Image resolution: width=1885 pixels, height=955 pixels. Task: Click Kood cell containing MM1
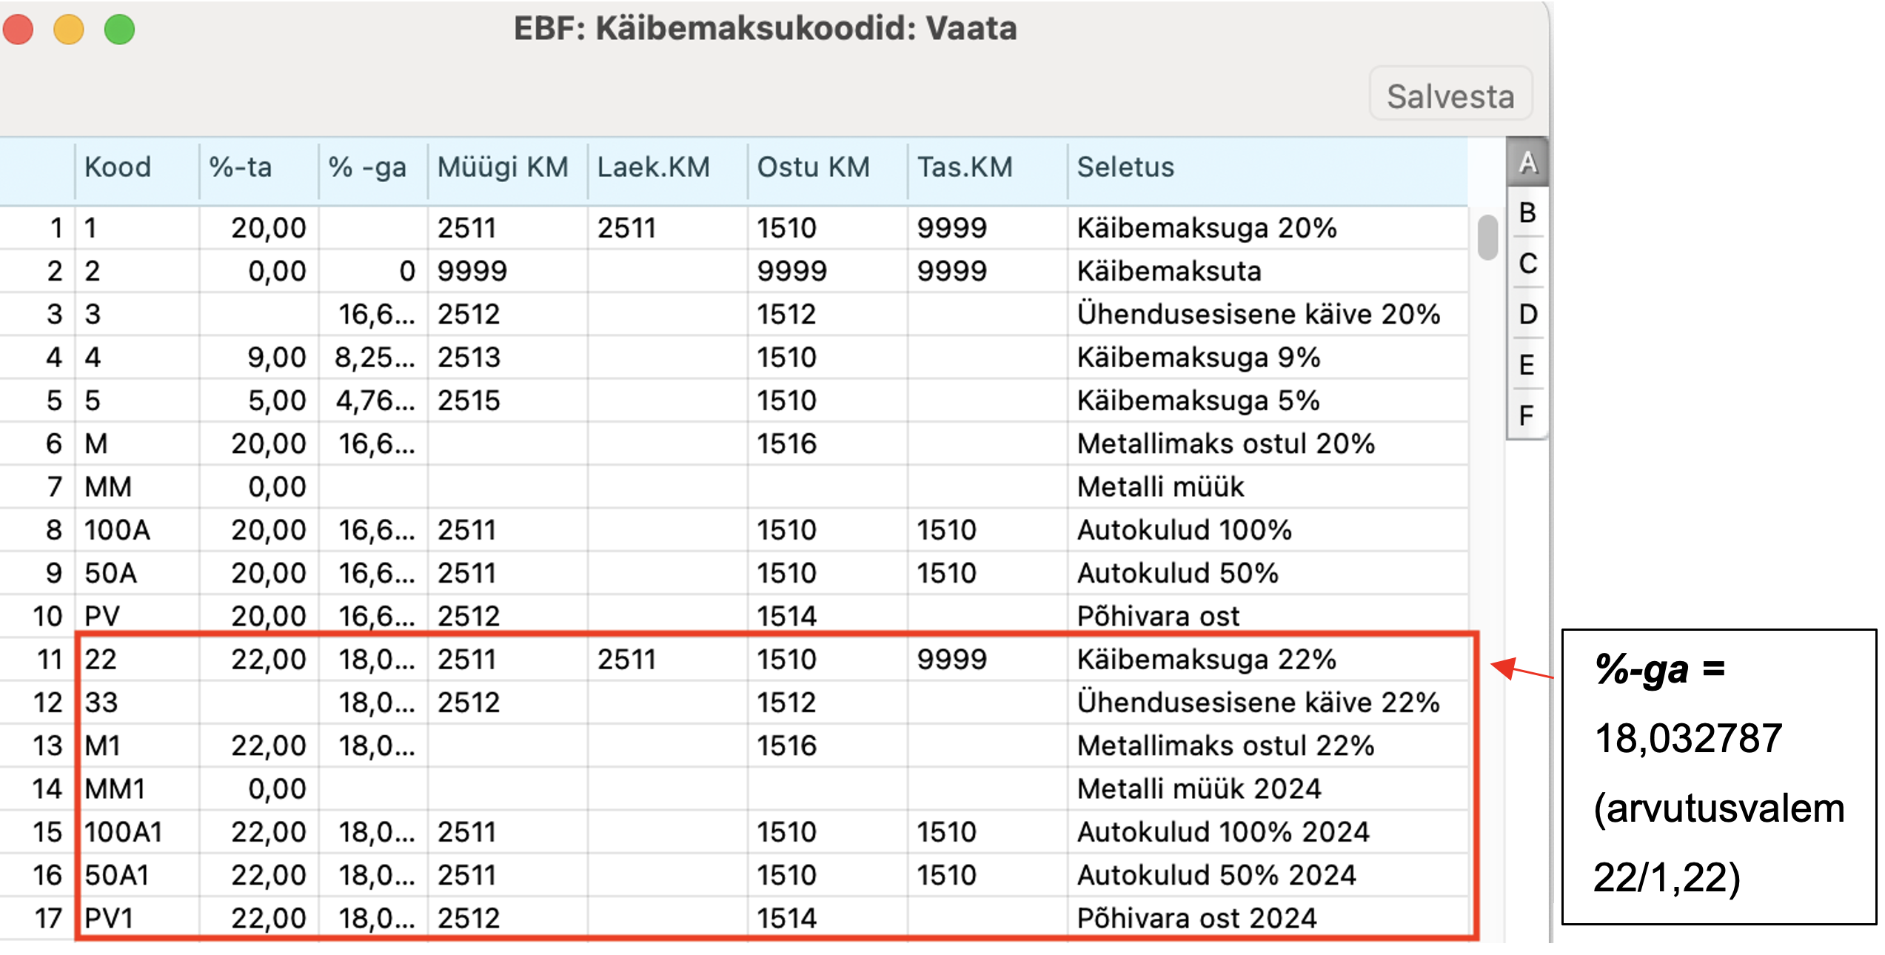[x=137, y=788]
